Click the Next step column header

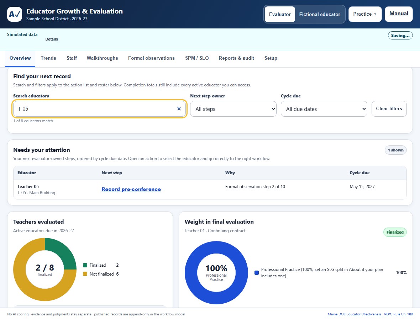112,173
